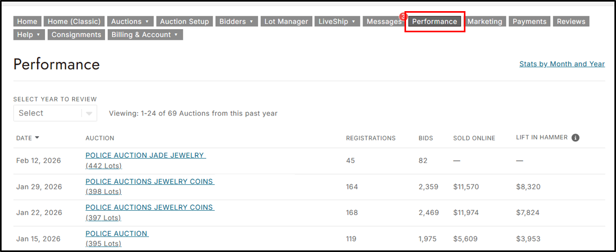Click the Lift in Hammer info icon
Screen dimensions: 616x252
click(576, 138)
